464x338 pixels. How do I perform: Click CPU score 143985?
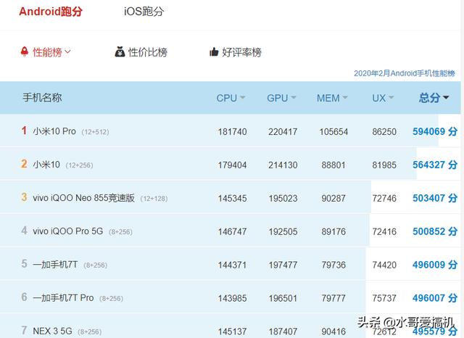coord(232,298)
